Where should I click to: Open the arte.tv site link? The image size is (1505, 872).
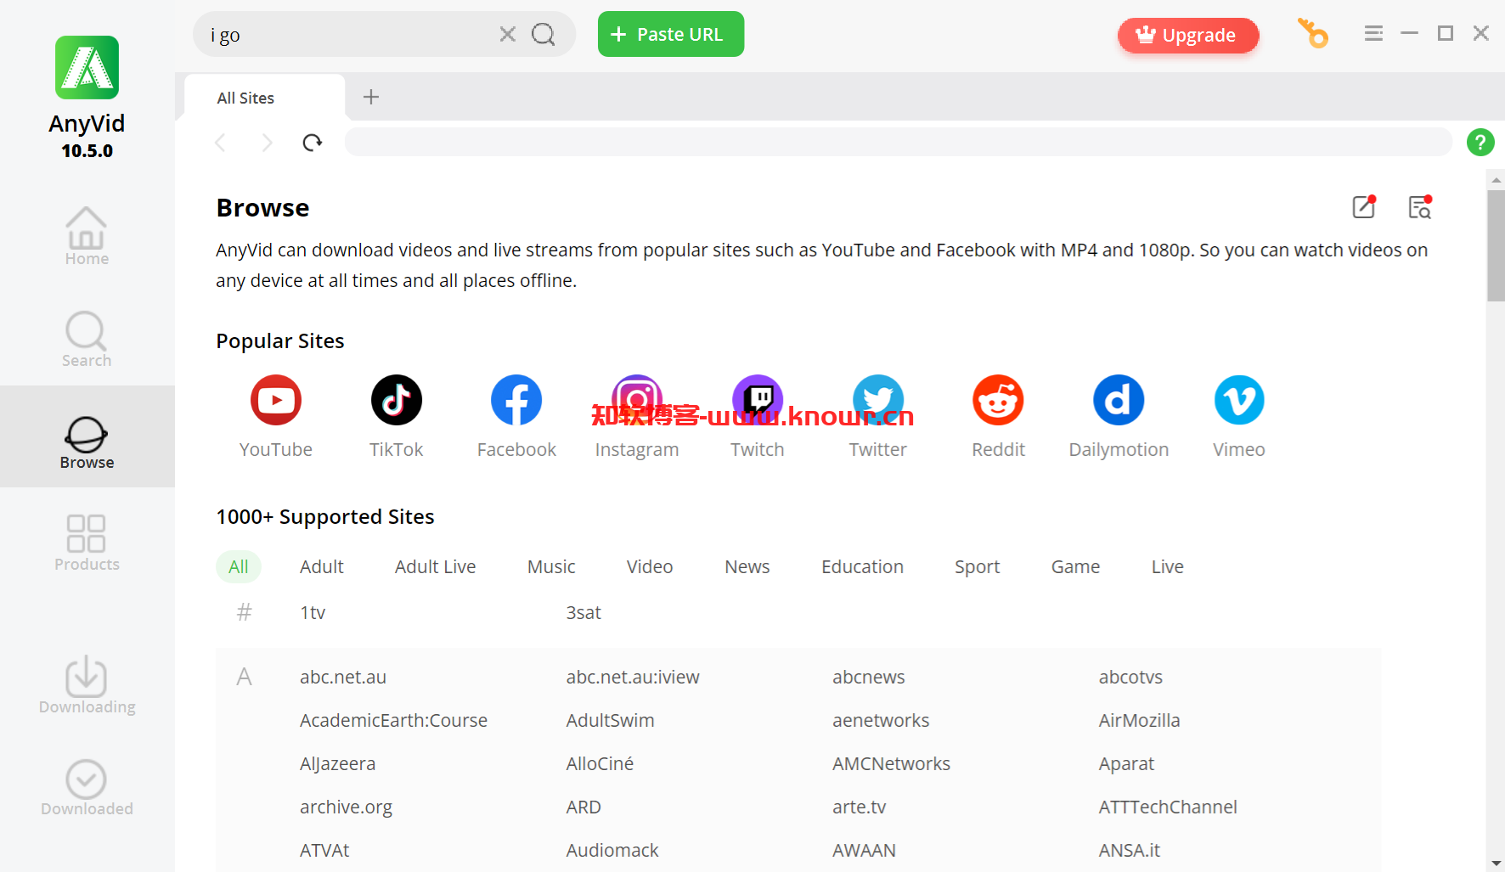pyautogui.click(x=859, y=807)
